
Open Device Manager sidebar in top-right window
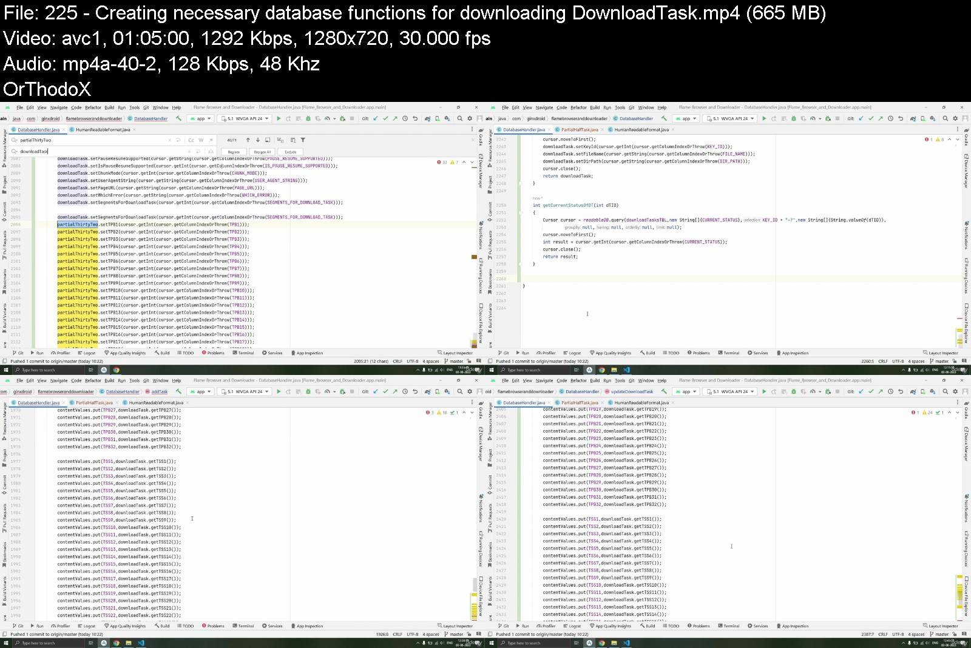click(x=966, y=172)
